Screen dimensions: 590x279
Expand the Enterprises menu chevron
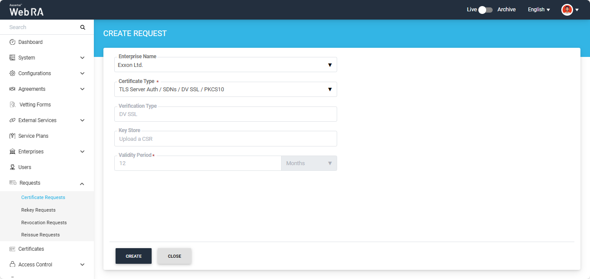coord(82,152)
